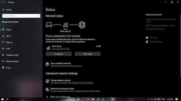Click the ENG language indicator
This screenshot has width=181, height=101.
tap(163, 99)
